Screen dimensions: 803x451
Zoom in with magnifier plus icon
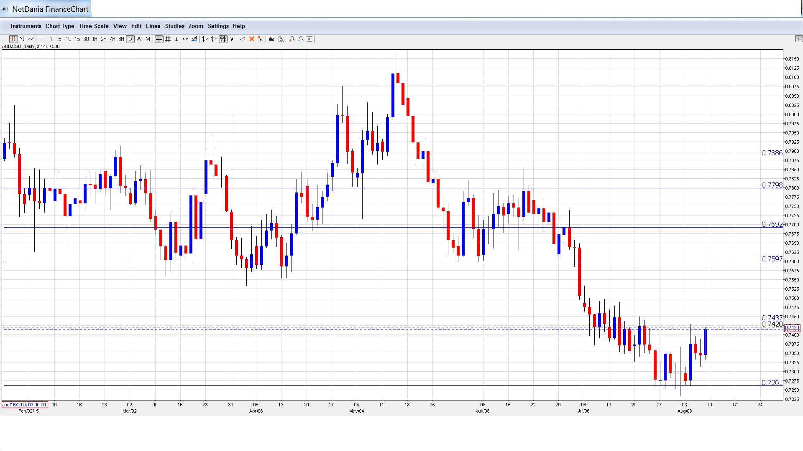click(292, 39)
